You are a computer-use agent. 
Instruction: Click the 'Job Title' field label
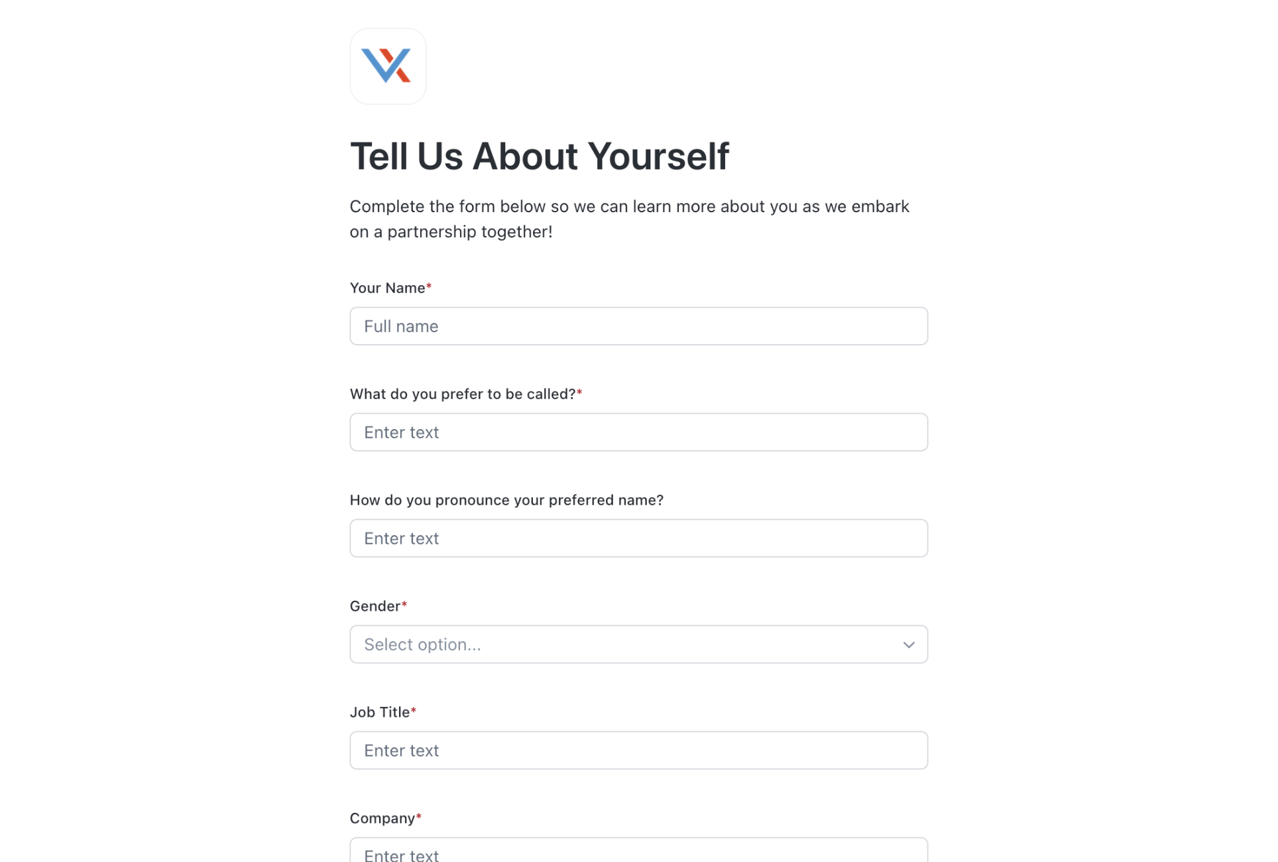point(379,712)
